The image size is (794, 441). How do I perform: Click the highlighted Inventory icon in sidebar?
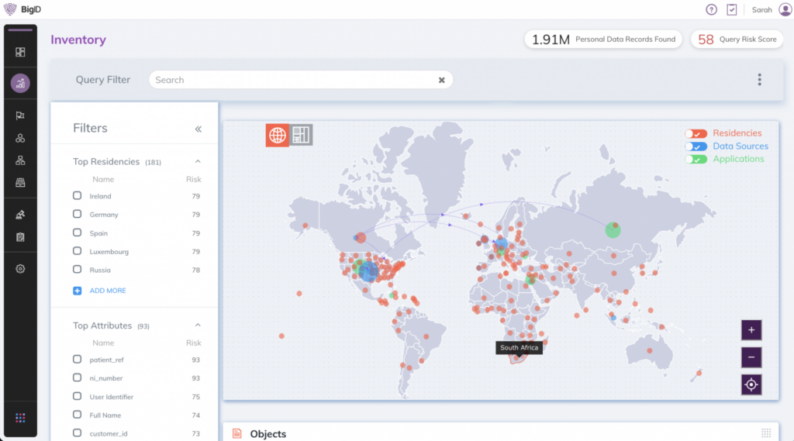[20, 84]
